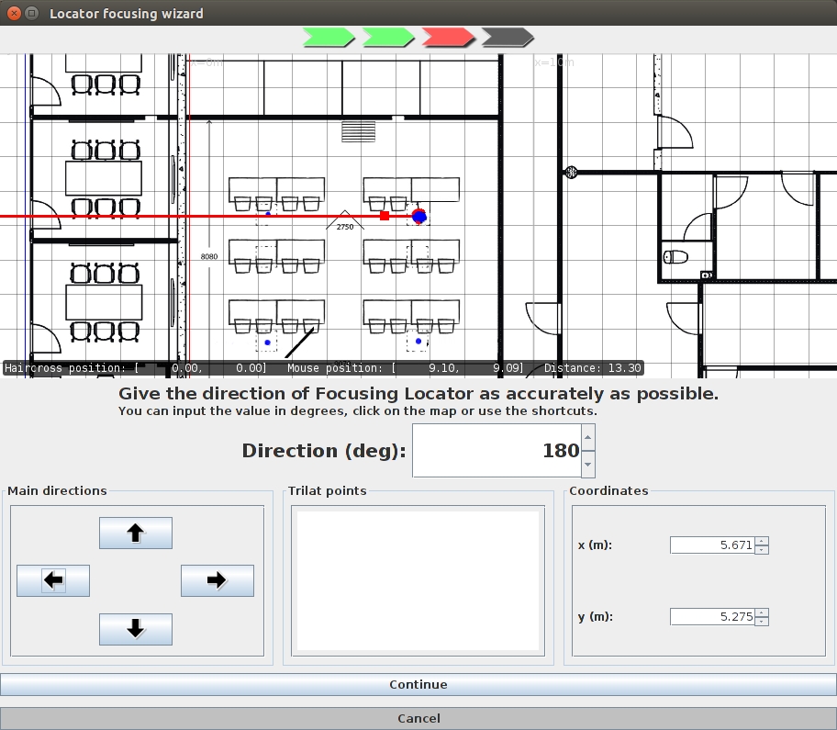The height and width of the screenshot is (730, 837).
Task: Close the Locator focusing wizard window
Action: click(15, 14)
